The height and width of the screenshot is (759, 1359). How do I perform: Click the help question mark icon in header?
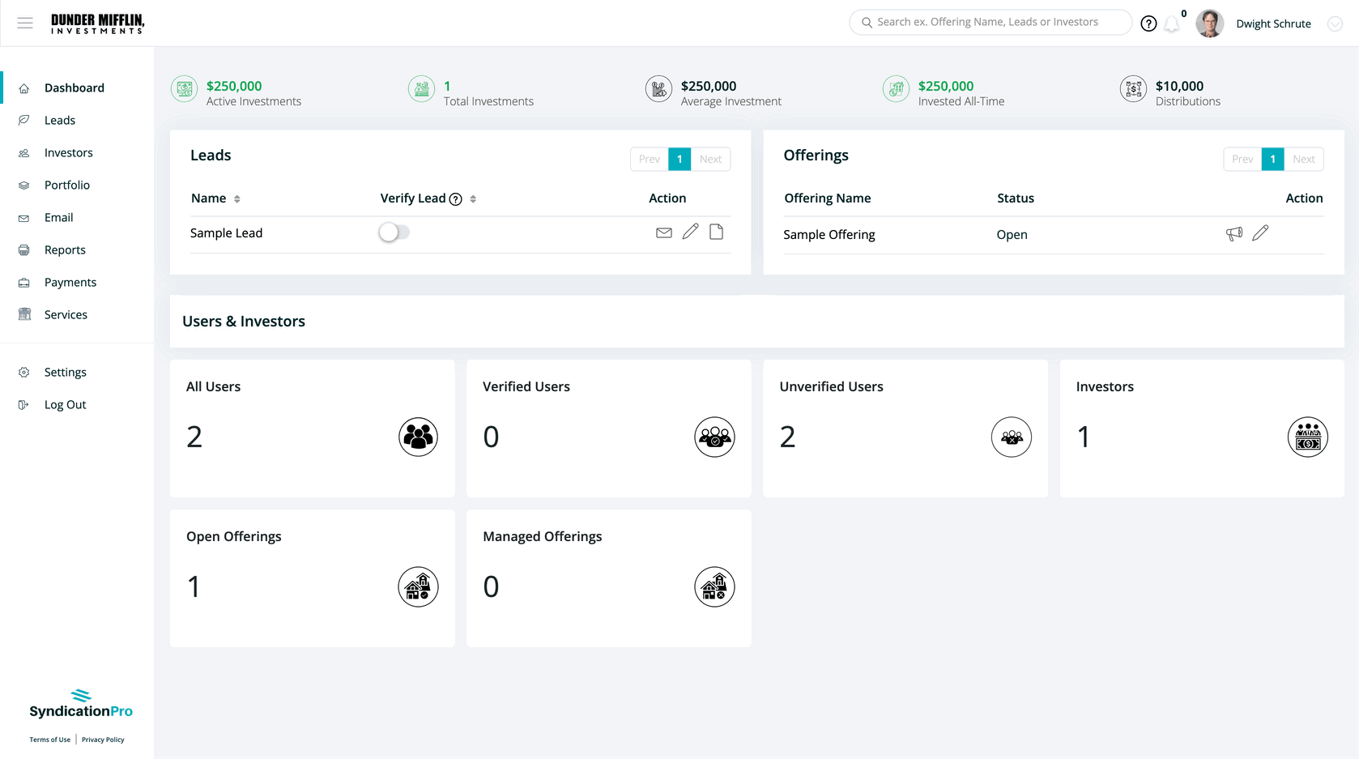click(1148, 23)
